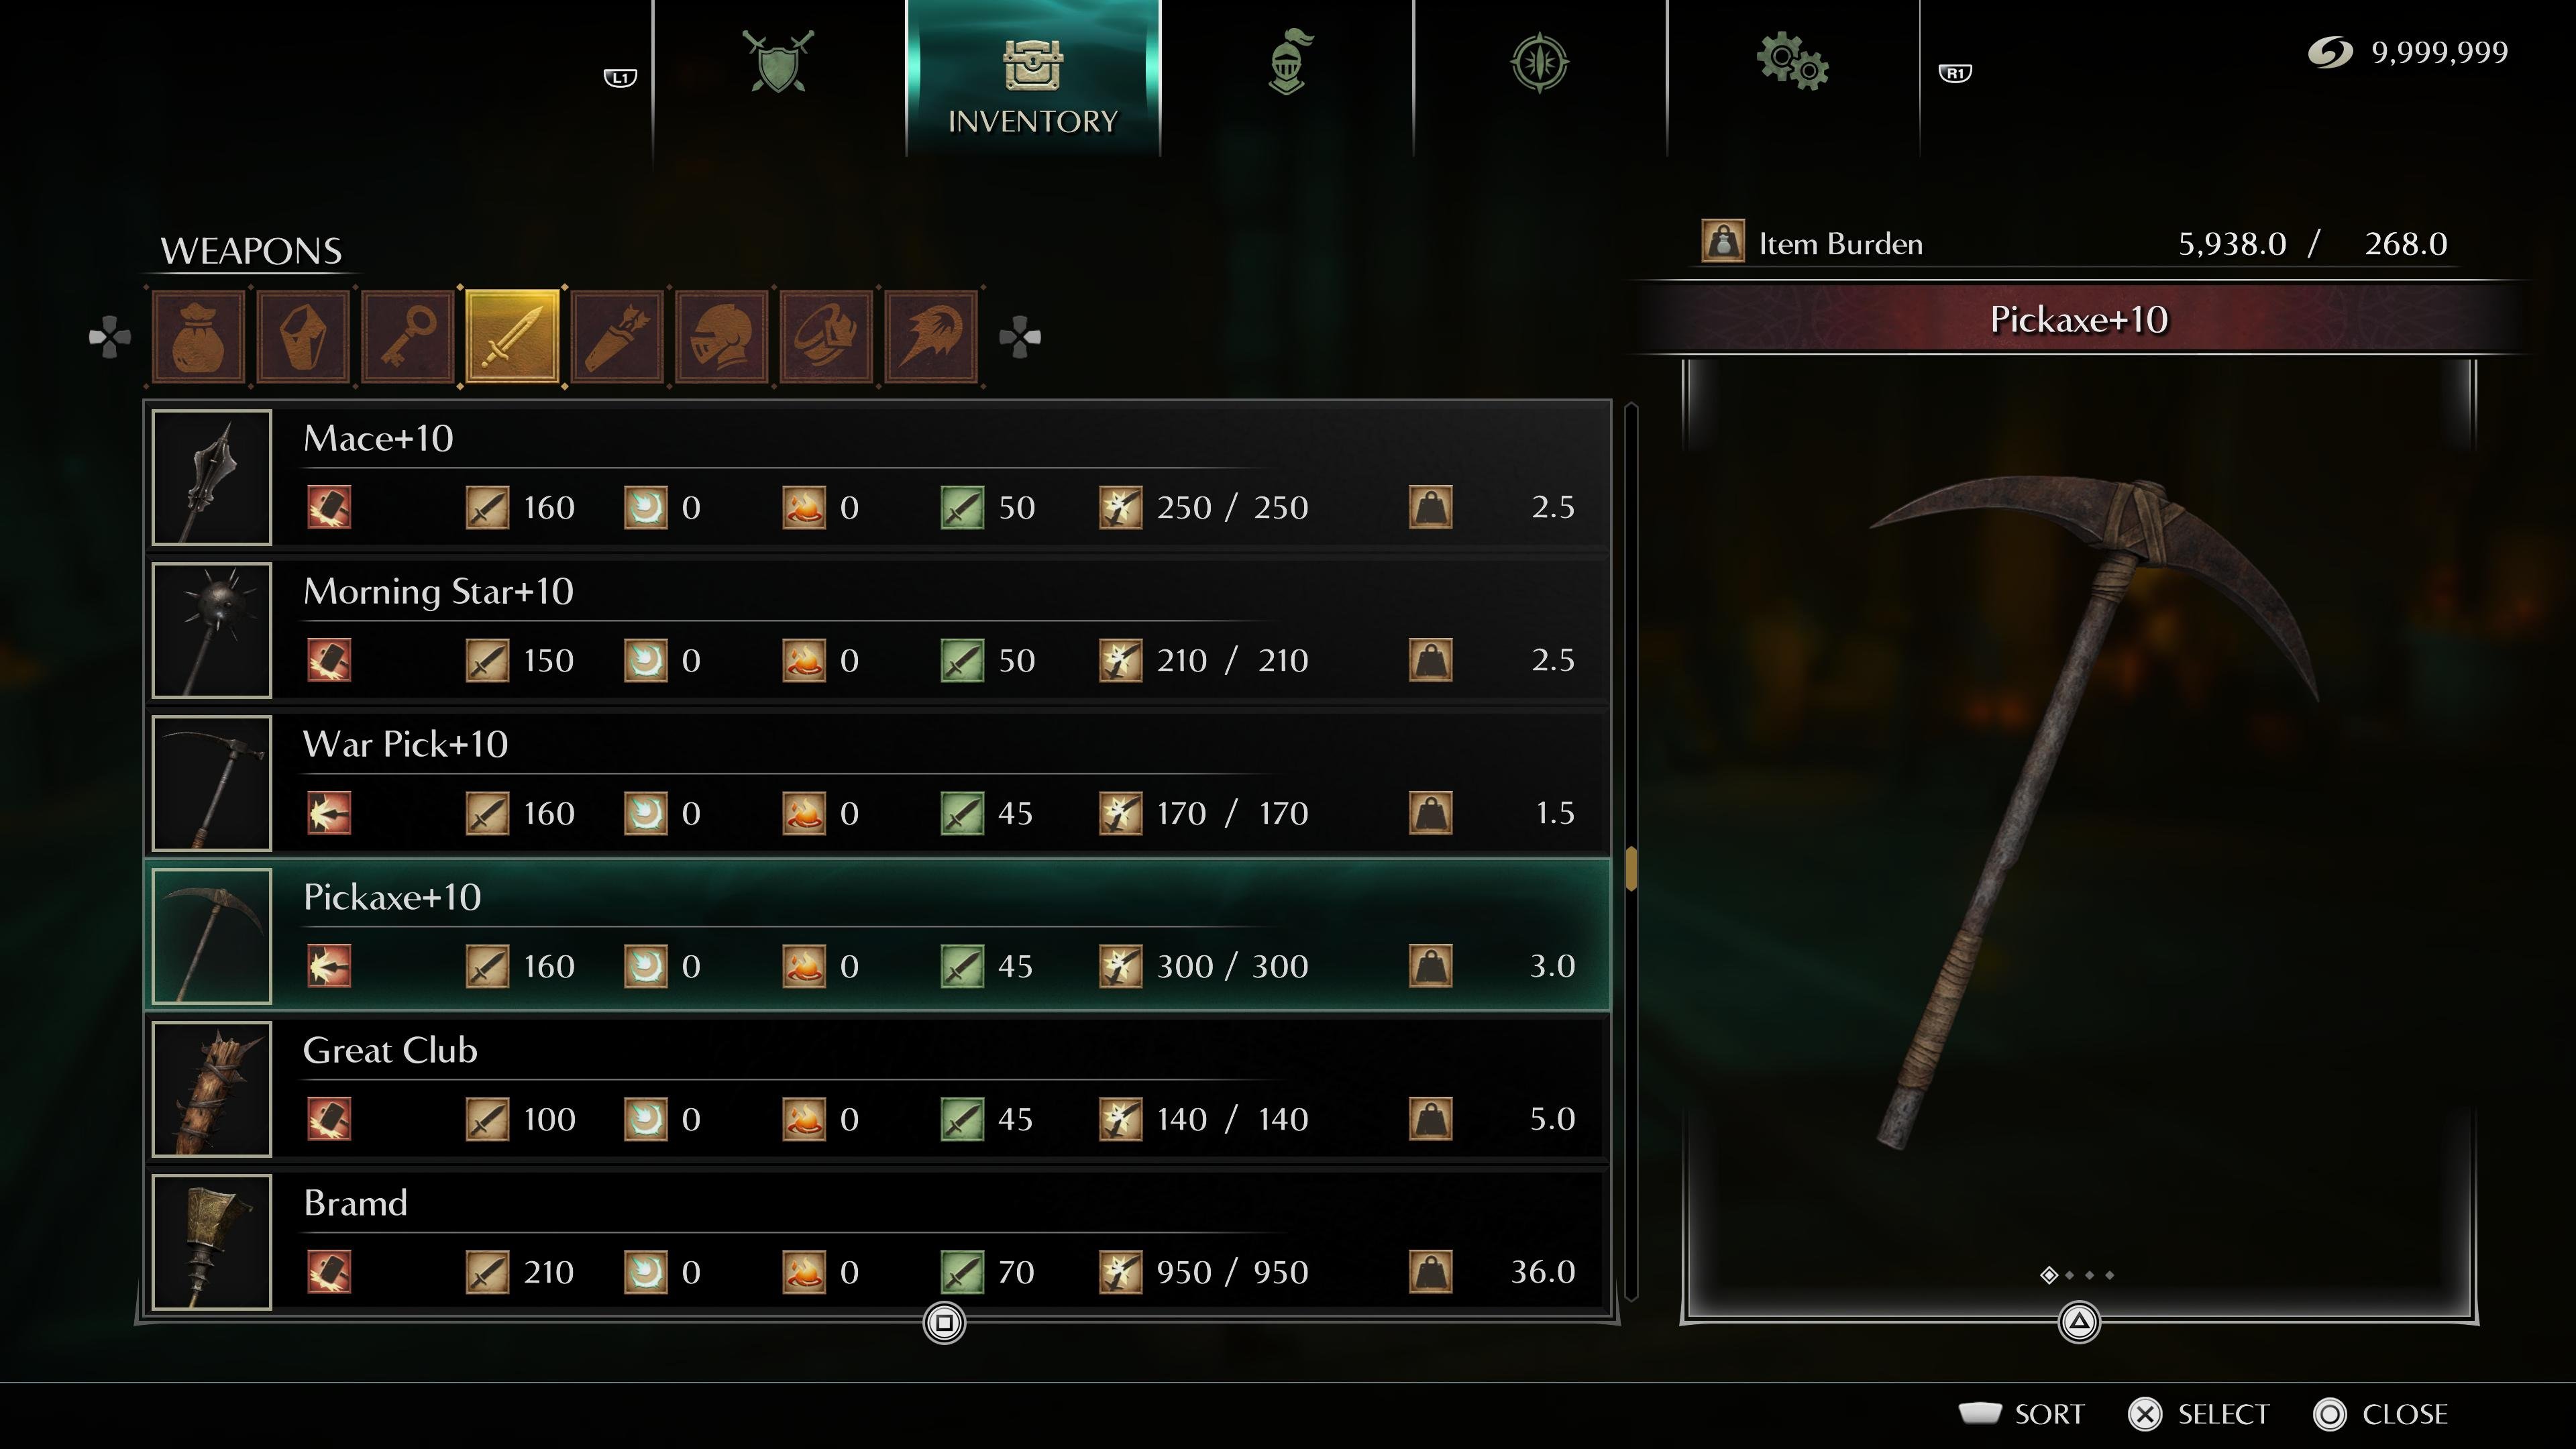2576x1449 pixels.
Task: Open the character status knight tab
Action: (x=1288, y=62)
